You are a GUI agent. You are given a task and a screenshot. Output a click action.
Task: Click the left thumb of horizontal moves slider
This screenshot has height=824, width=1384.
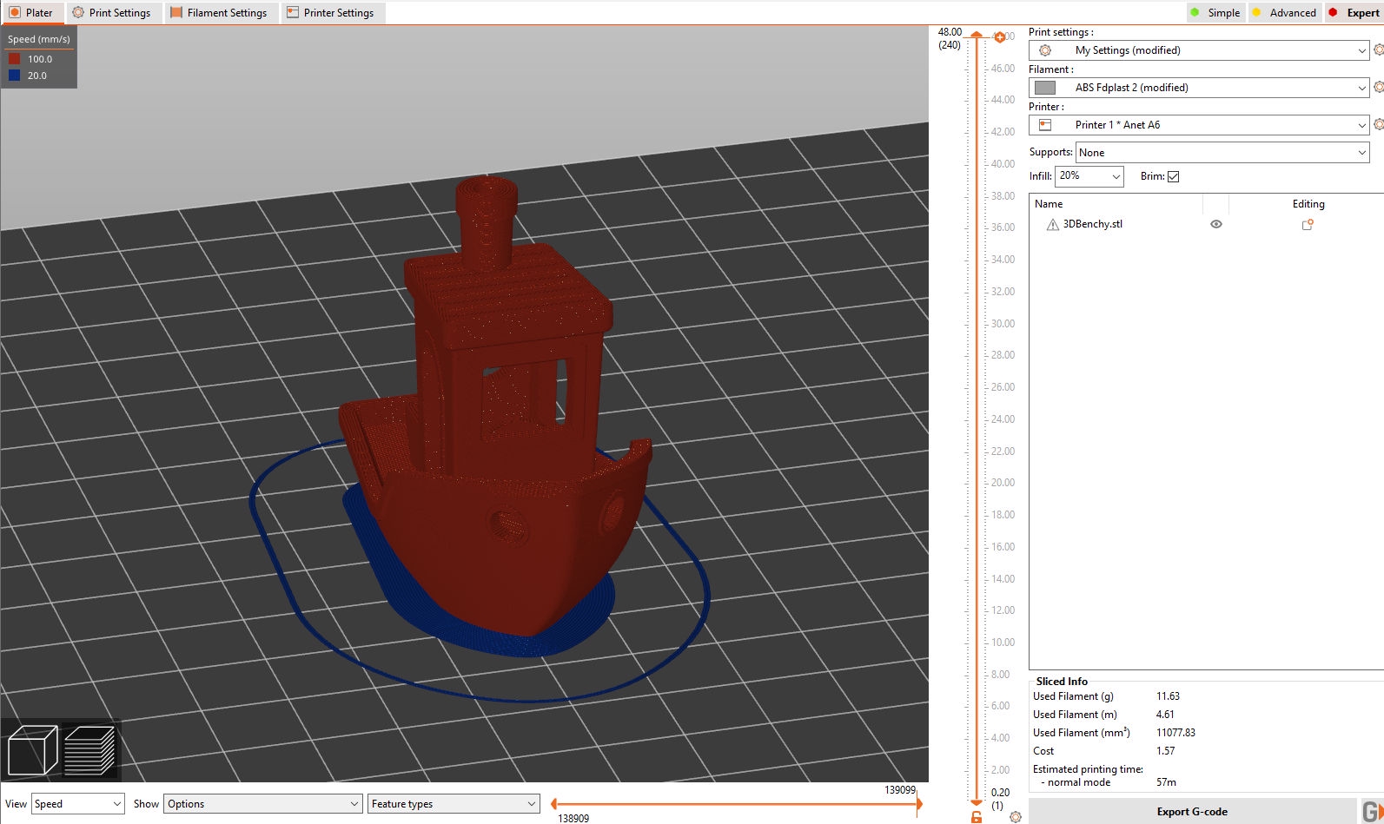(553, 804)
